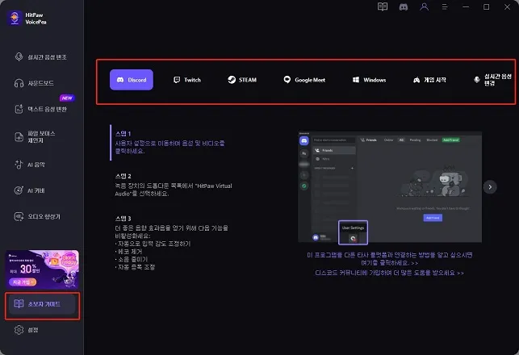Open AI music in the sidebar
This screenshot has width=519, height=355.
click(x=30, y=165)
